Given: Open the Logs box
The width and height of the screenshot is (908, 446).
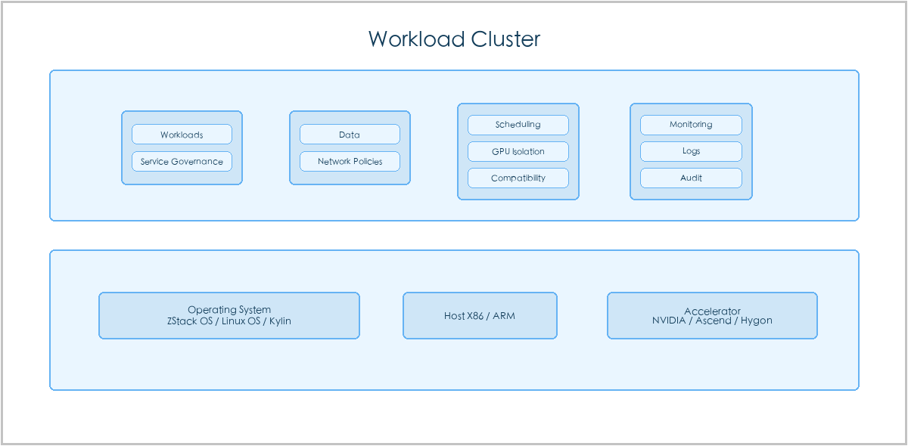Looking at the screenshot, I should 691,151.
